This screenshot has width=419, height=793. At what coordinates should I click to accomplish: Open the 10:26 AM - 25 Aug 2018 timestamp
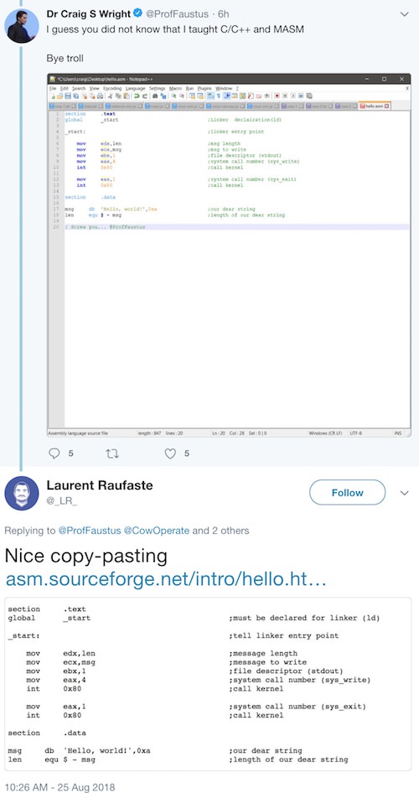click(x=59, y=787)
